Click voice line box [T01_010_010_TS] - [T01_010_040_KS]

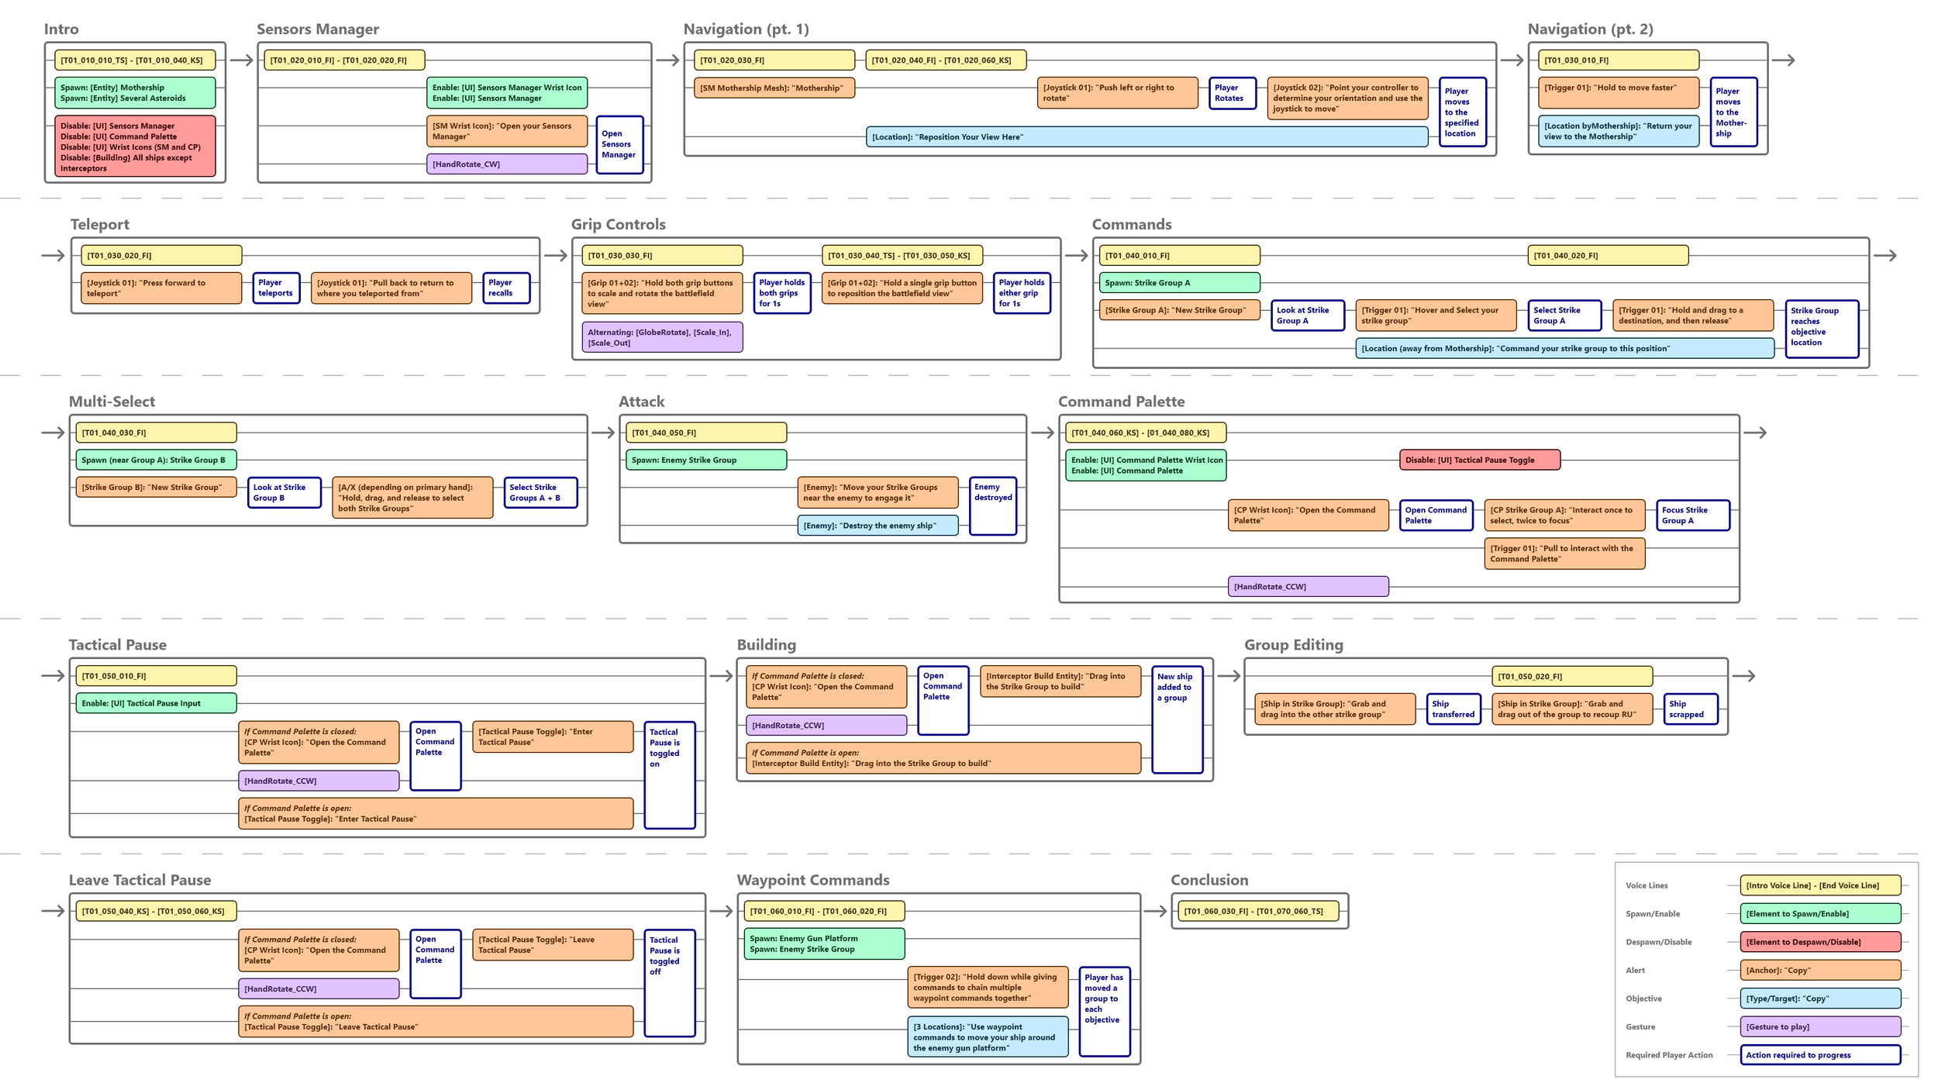(135, 60)
